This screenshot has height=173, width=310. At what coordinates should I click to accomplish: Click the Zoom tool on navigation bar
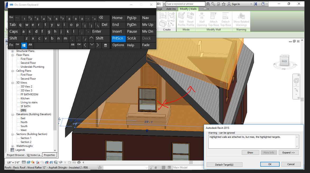pyautogui.click(x=296, y=90)
